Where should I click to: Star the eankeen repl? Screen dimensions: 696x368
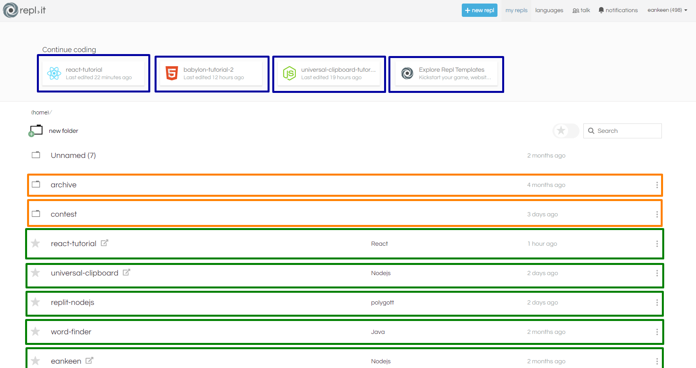point(35,361)
